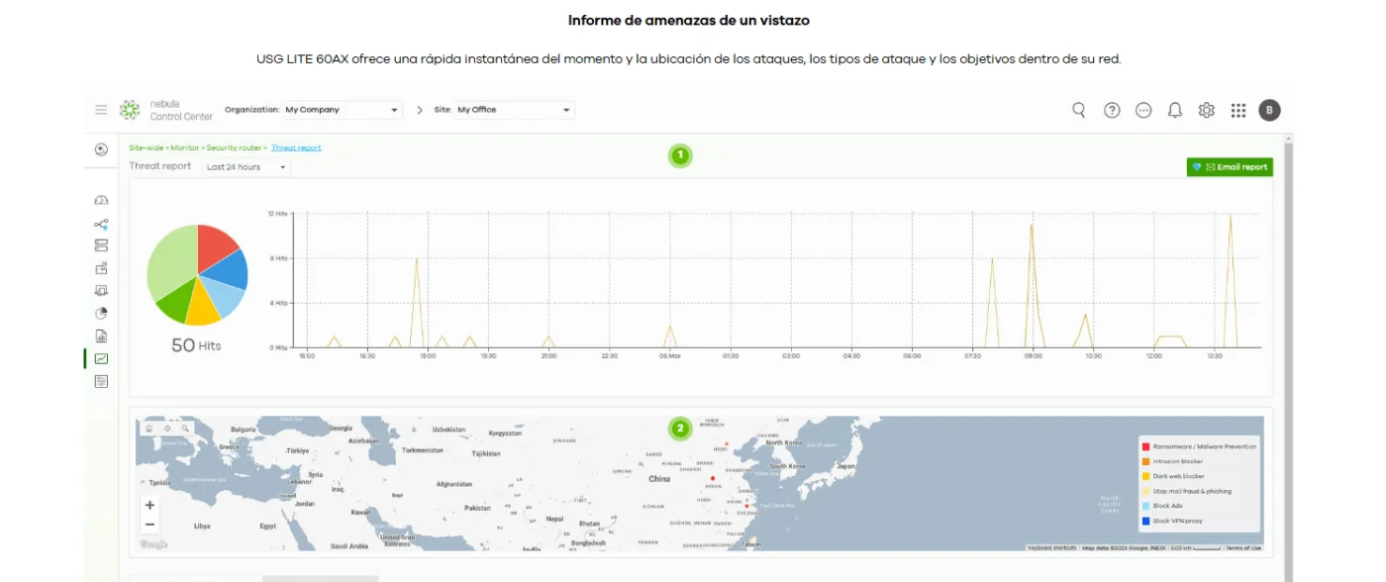Open the topology sidebar icon
The width and height of the screenshot is (1386, 582).
click(x=101, y=224)
